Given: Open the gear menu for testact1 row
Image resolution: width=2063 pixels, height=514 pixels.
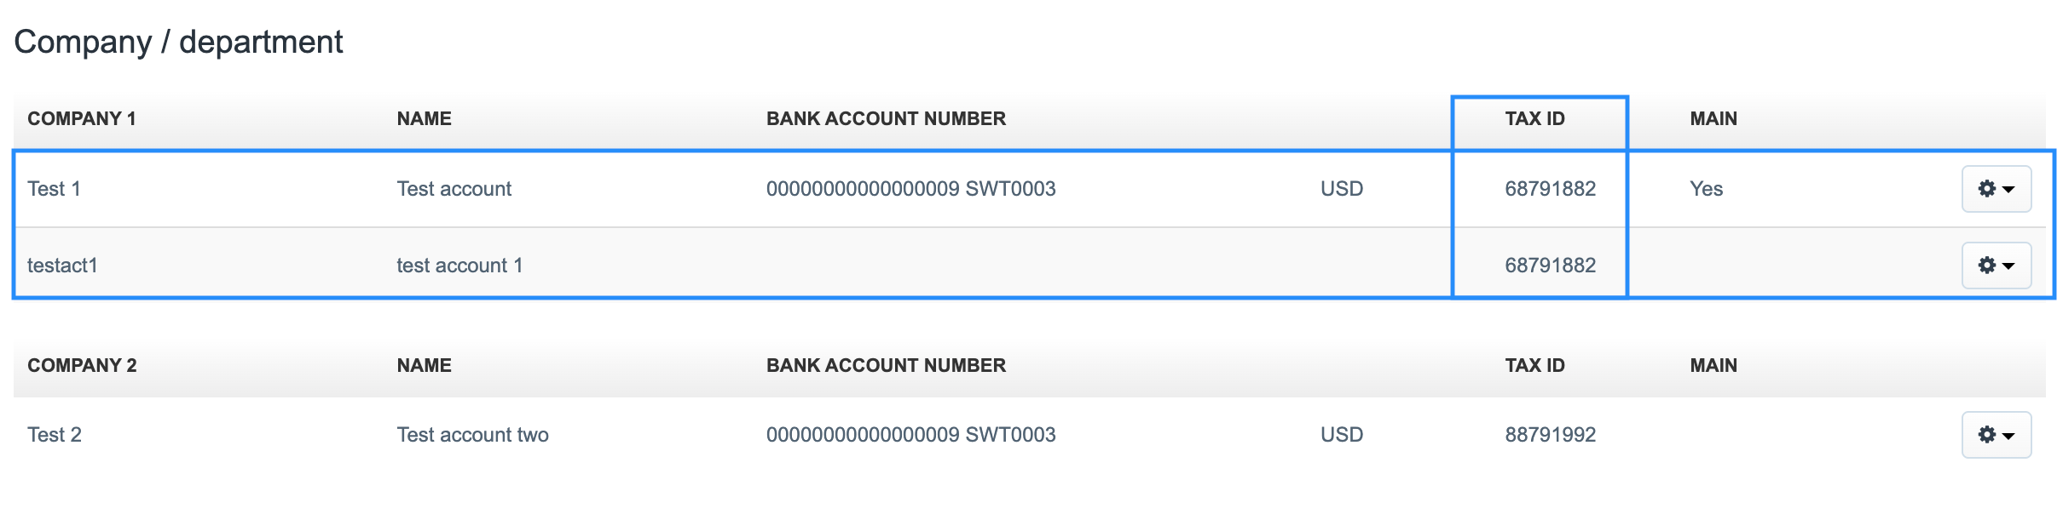Looking at the screenshot, I should point(1996,266).
